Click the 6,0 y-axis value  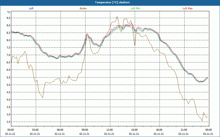(x=9, y=70)
